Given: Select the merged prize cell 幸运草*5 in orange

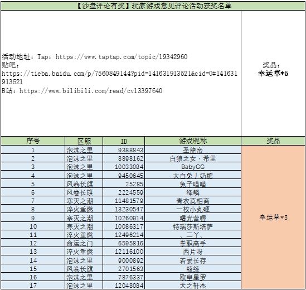Looking at the screenshot, I should click(273, 217).
